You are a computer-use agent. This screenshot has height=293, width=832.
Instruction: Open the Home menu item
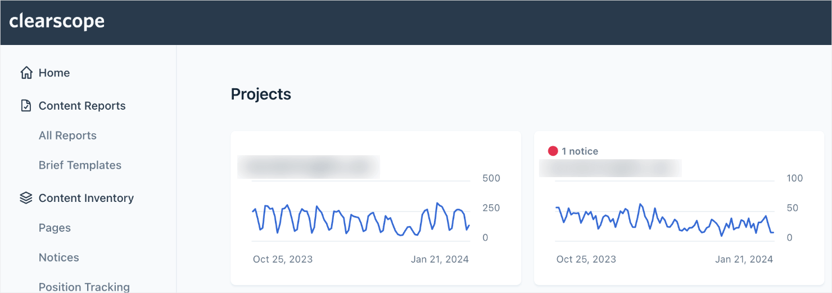coord(54,73)
